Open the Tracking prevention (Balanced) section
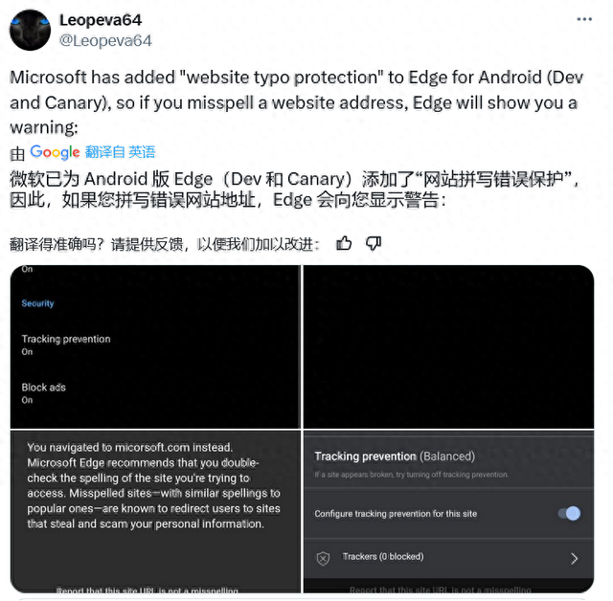This screenshot has height=601, width=613. (448, 463)
